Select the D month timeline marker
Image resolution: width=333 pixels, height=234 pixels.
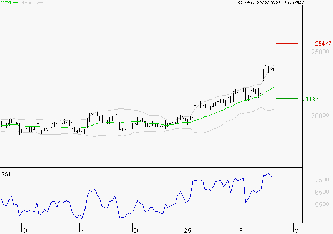135,231
